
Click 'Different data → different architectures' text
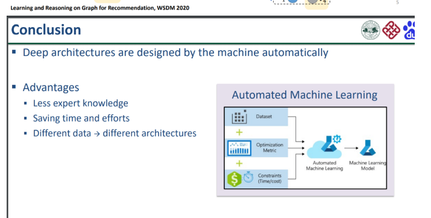coord(115,134)
